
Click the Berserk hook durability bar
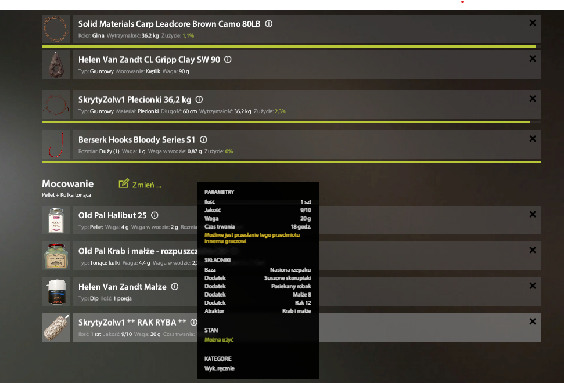point(291,162)
